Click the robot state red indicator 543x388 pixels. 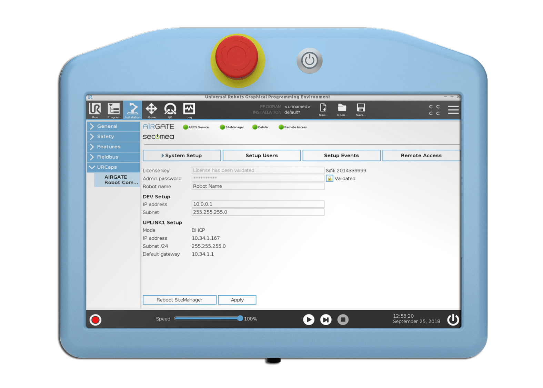[x=95, y=320]
